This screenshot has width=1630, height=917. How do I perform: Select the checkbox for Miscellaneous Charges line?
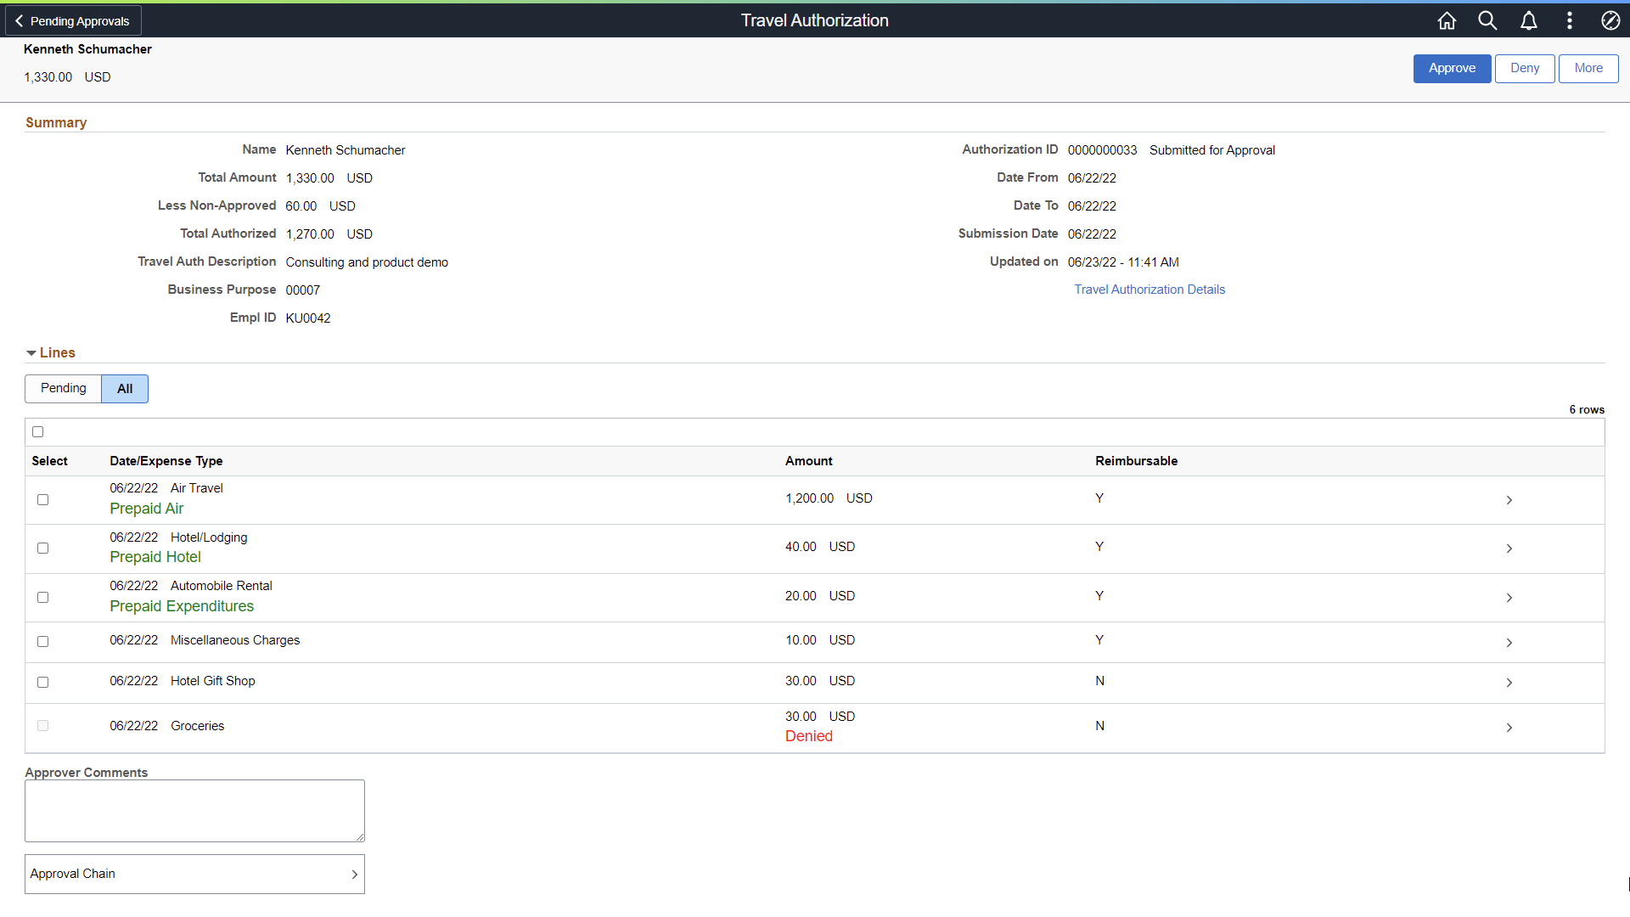tap(42, 640)
